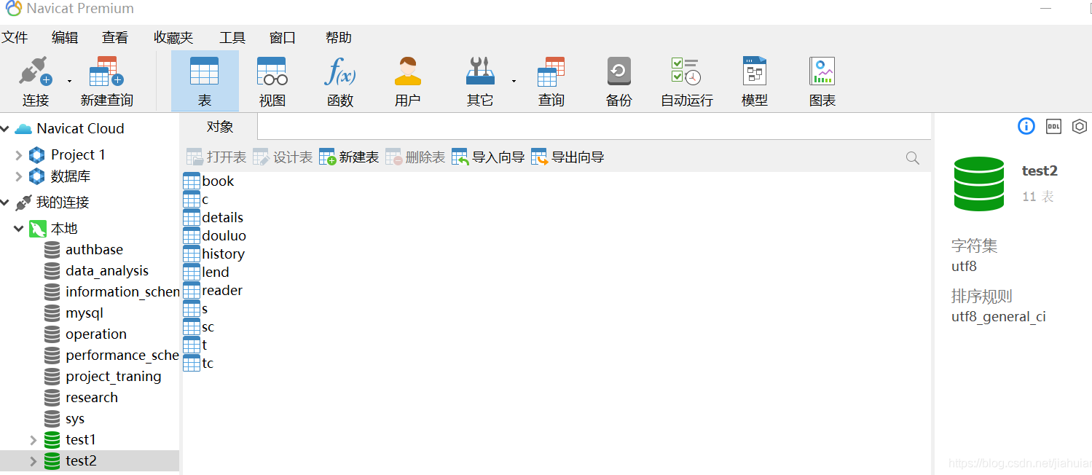Image resolution: width=1092 pixels, height=475 pixels.
Task: Open the 图表 (Charts) toolbar icon
Action: (822, 80)
